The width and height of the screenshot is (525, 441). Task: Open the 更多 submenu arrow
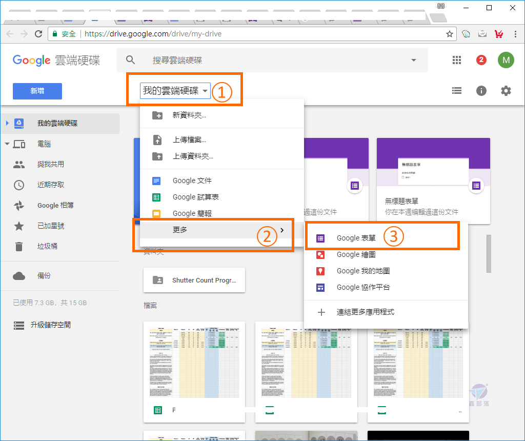click(282, 230)
